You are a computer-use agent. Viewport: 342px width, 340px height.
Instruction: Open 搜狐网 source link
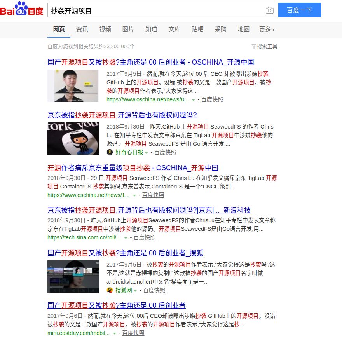[124, 290]
